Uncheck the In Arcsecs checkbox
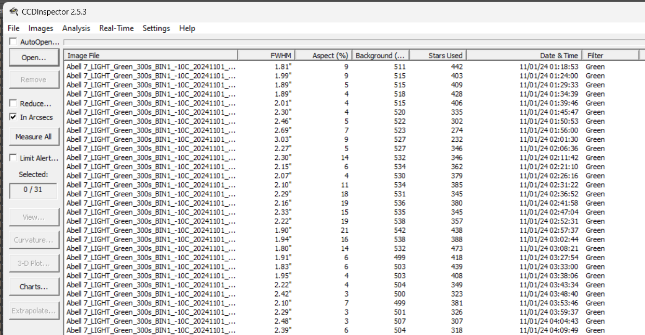This screenshot has width=645, height=335. click(14, 117)
